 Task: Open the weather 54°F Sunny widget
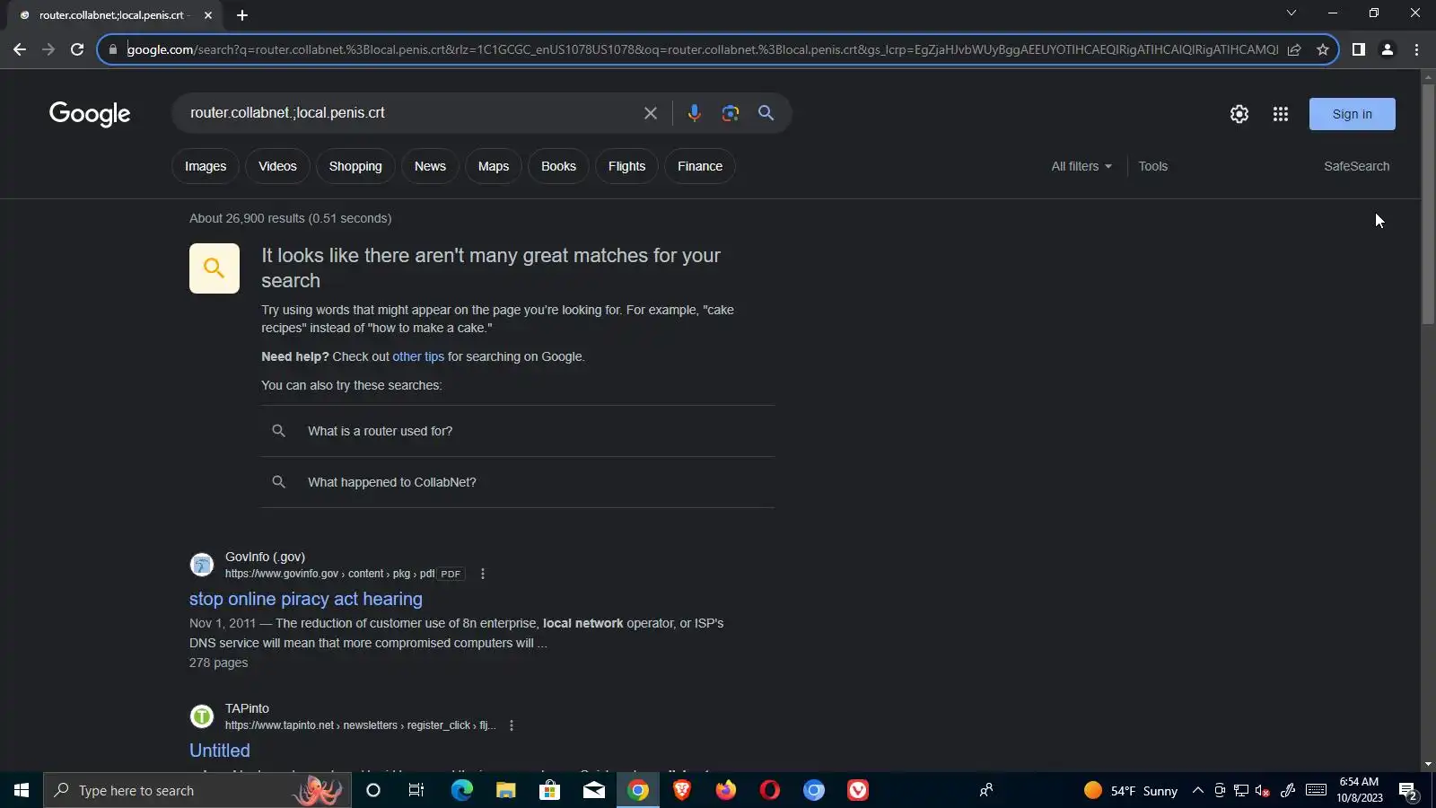tap(1131, 791)
